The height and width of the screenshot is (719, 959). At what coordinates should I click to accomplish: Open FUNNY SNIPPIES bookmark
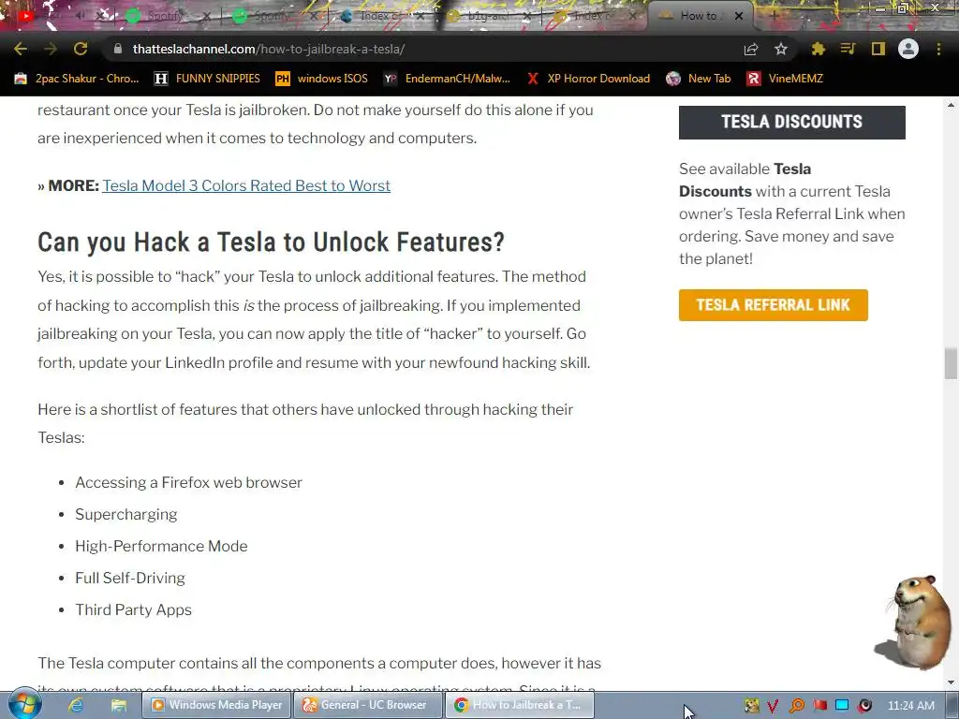click(207, 79)
